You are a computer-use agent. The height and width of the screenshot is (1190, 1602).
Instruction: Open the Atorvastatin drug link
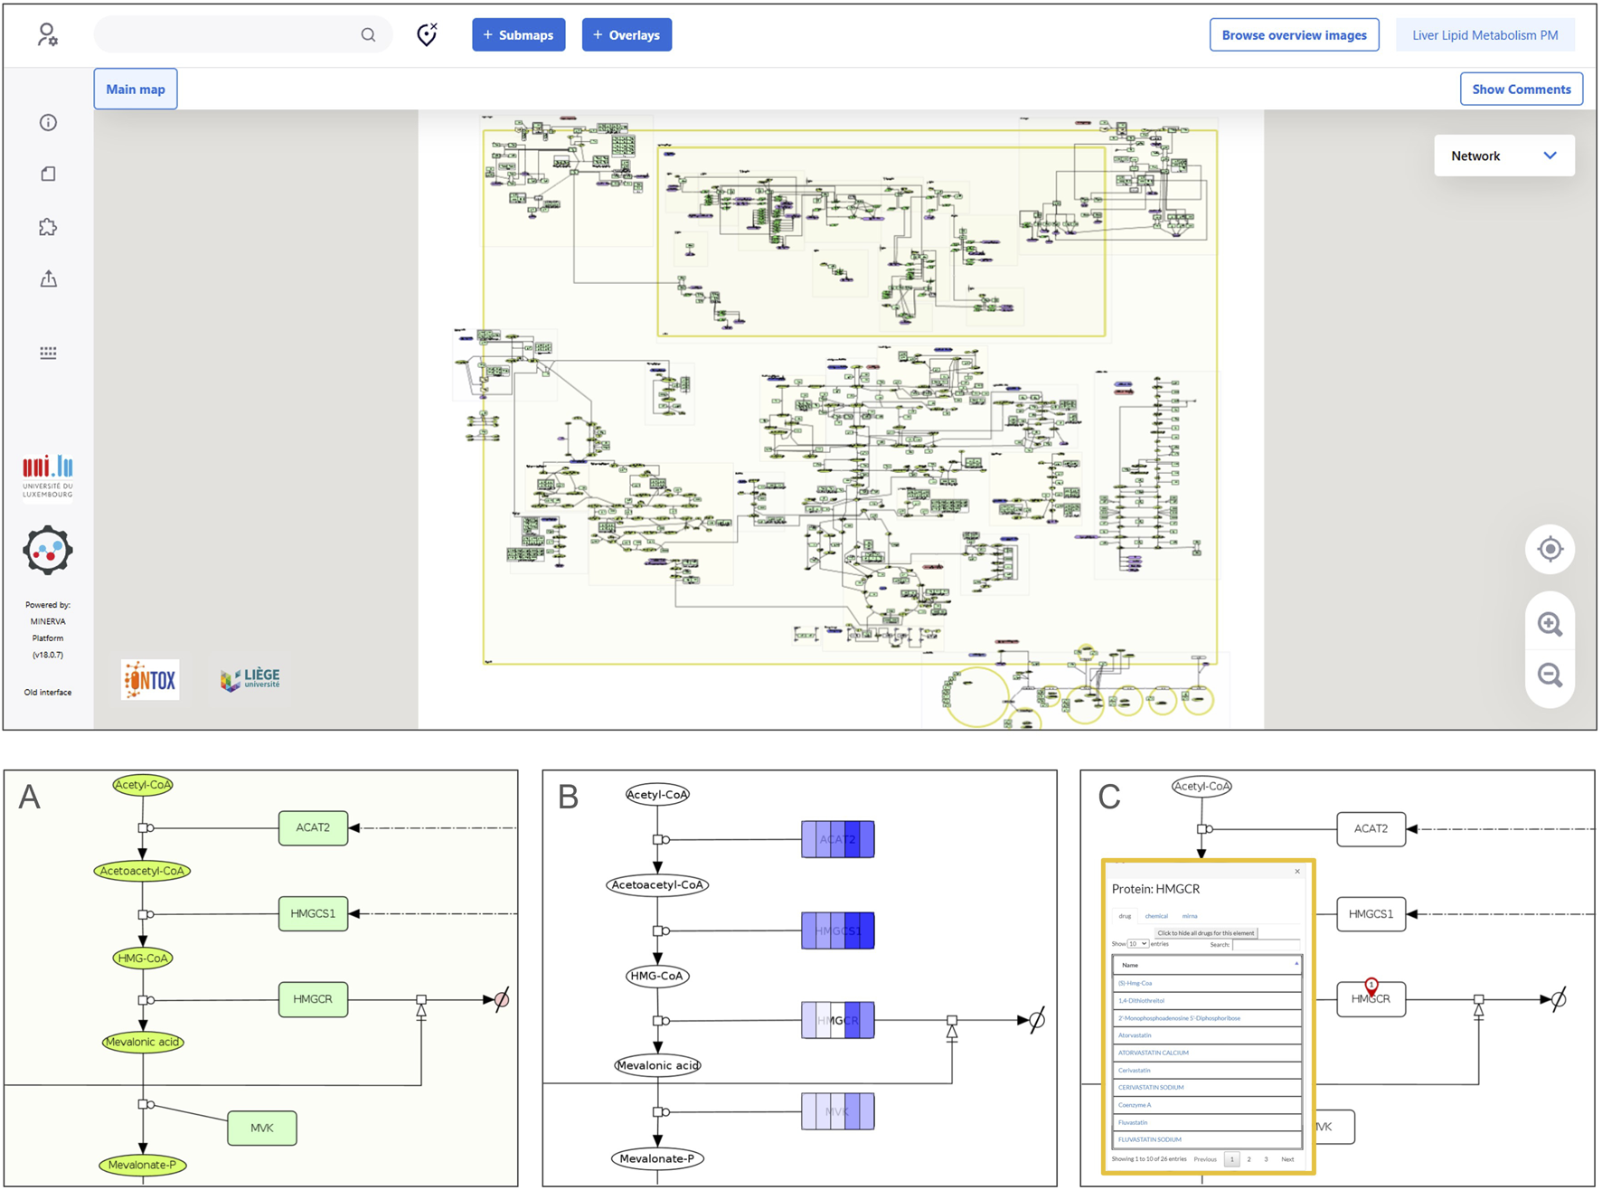[x=1135, y=1035]
